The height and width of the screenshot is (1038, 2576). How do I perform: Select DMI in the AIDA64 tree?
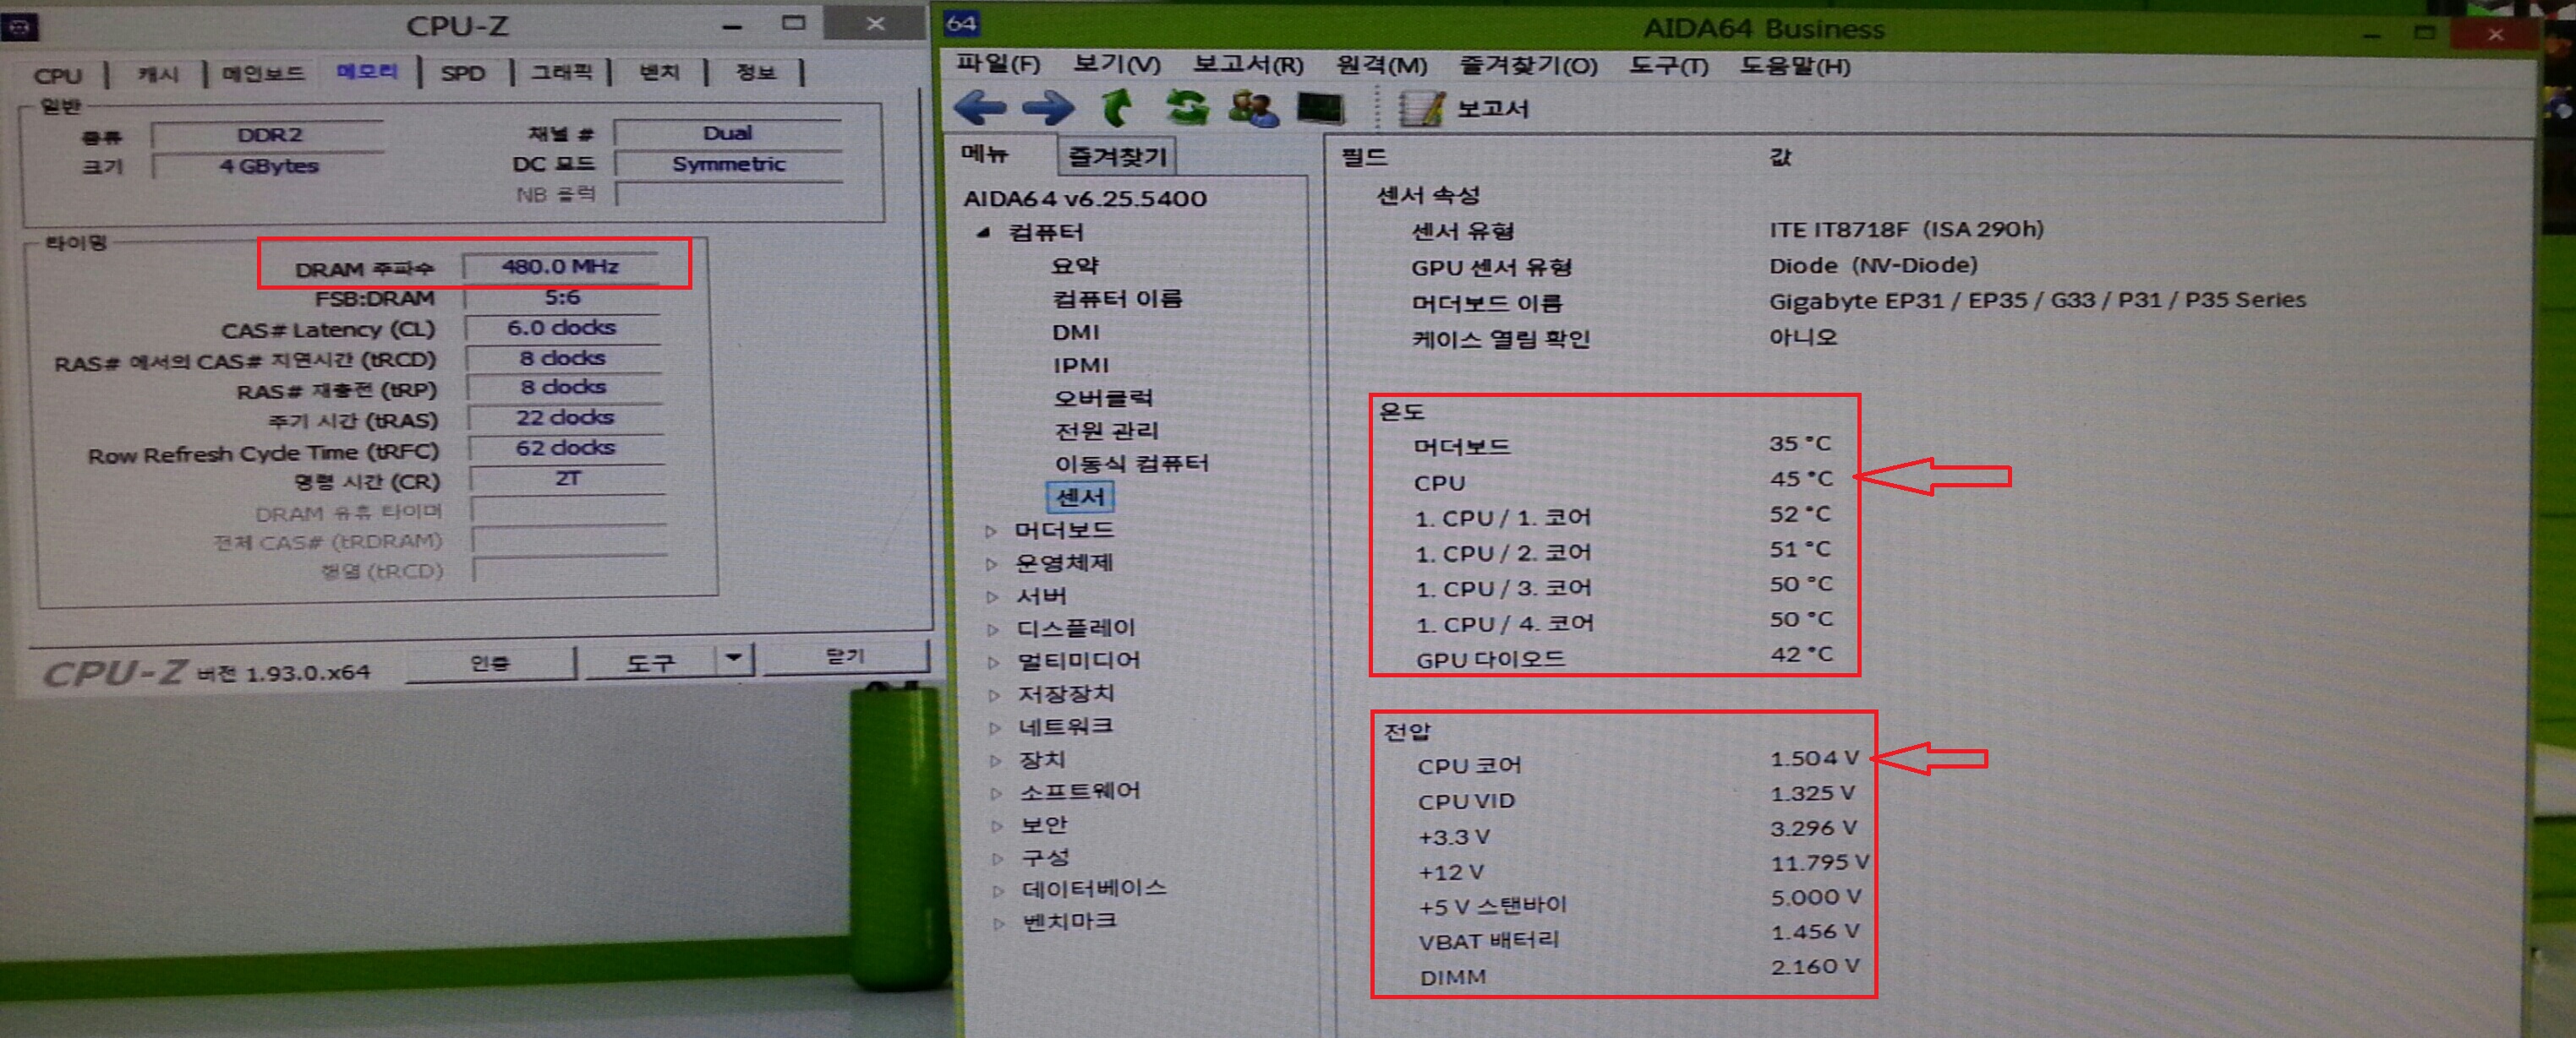[x=1075, y=332]
